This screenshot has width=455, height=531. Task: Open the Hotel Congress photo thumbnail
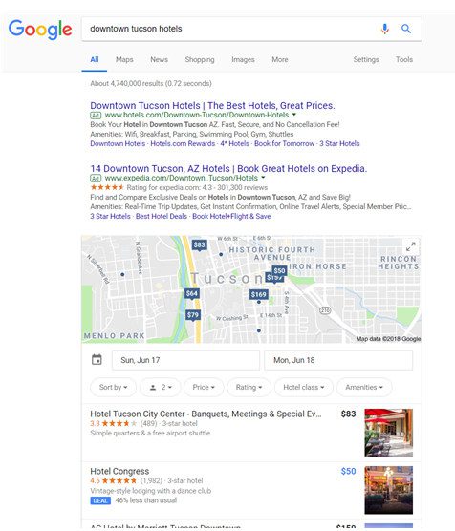(x=388, y=490)
